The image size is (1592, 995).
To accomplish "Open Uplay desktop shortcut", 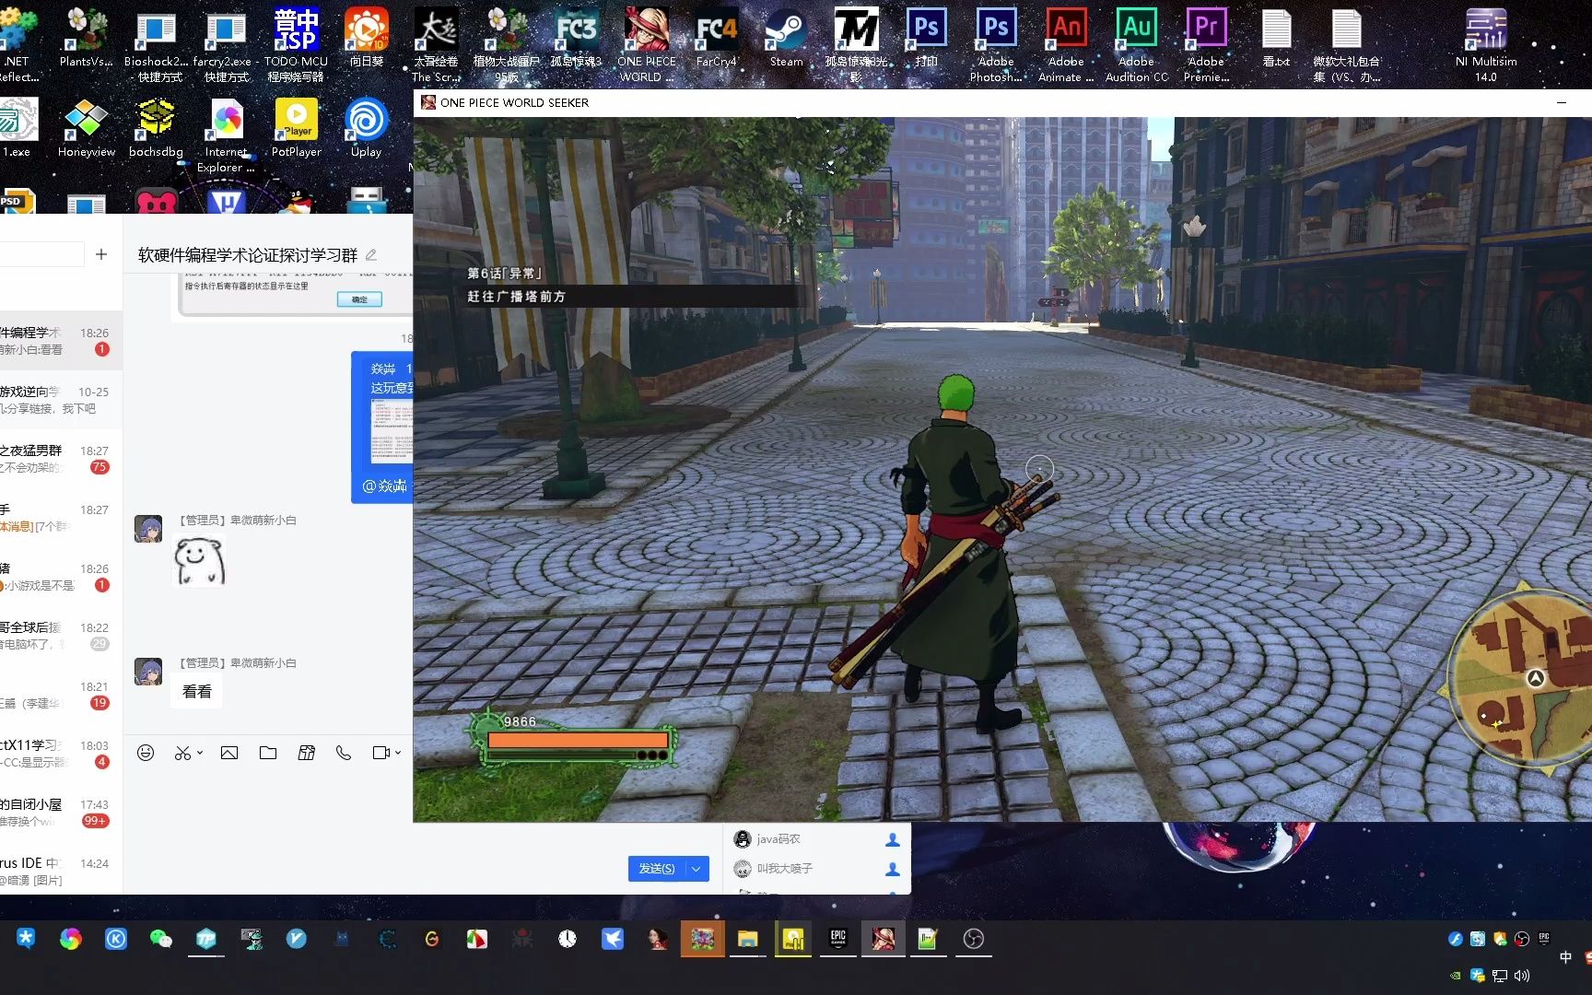I will click(x=366, y=128).
